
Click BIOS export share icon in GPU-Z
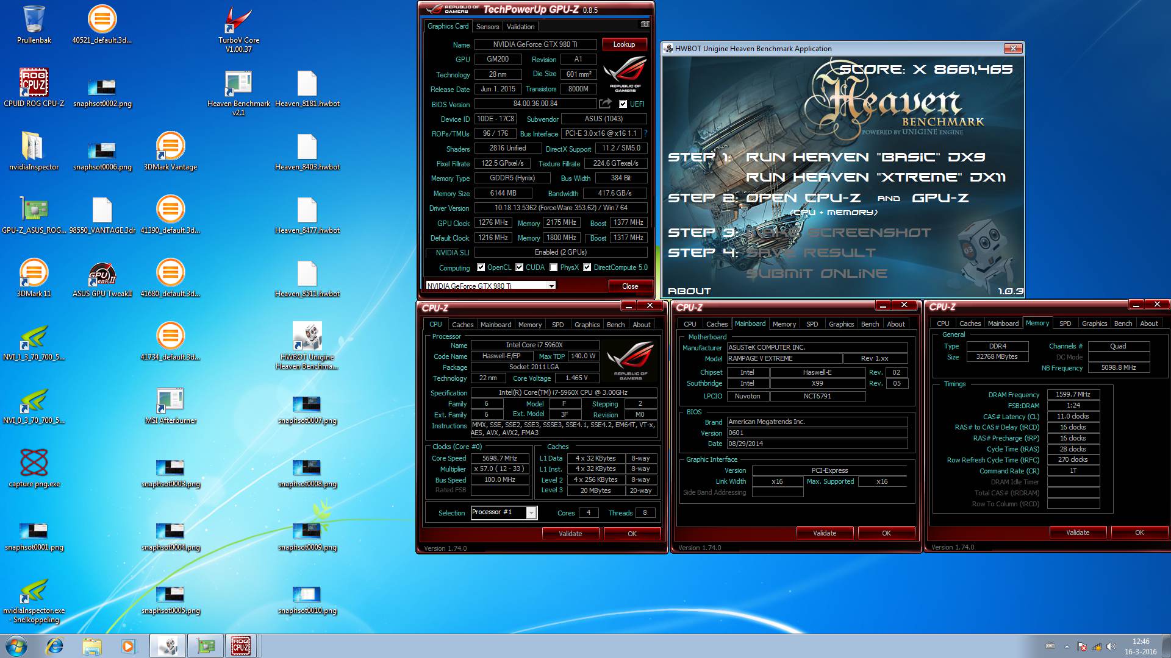click(x=605, y=104)
